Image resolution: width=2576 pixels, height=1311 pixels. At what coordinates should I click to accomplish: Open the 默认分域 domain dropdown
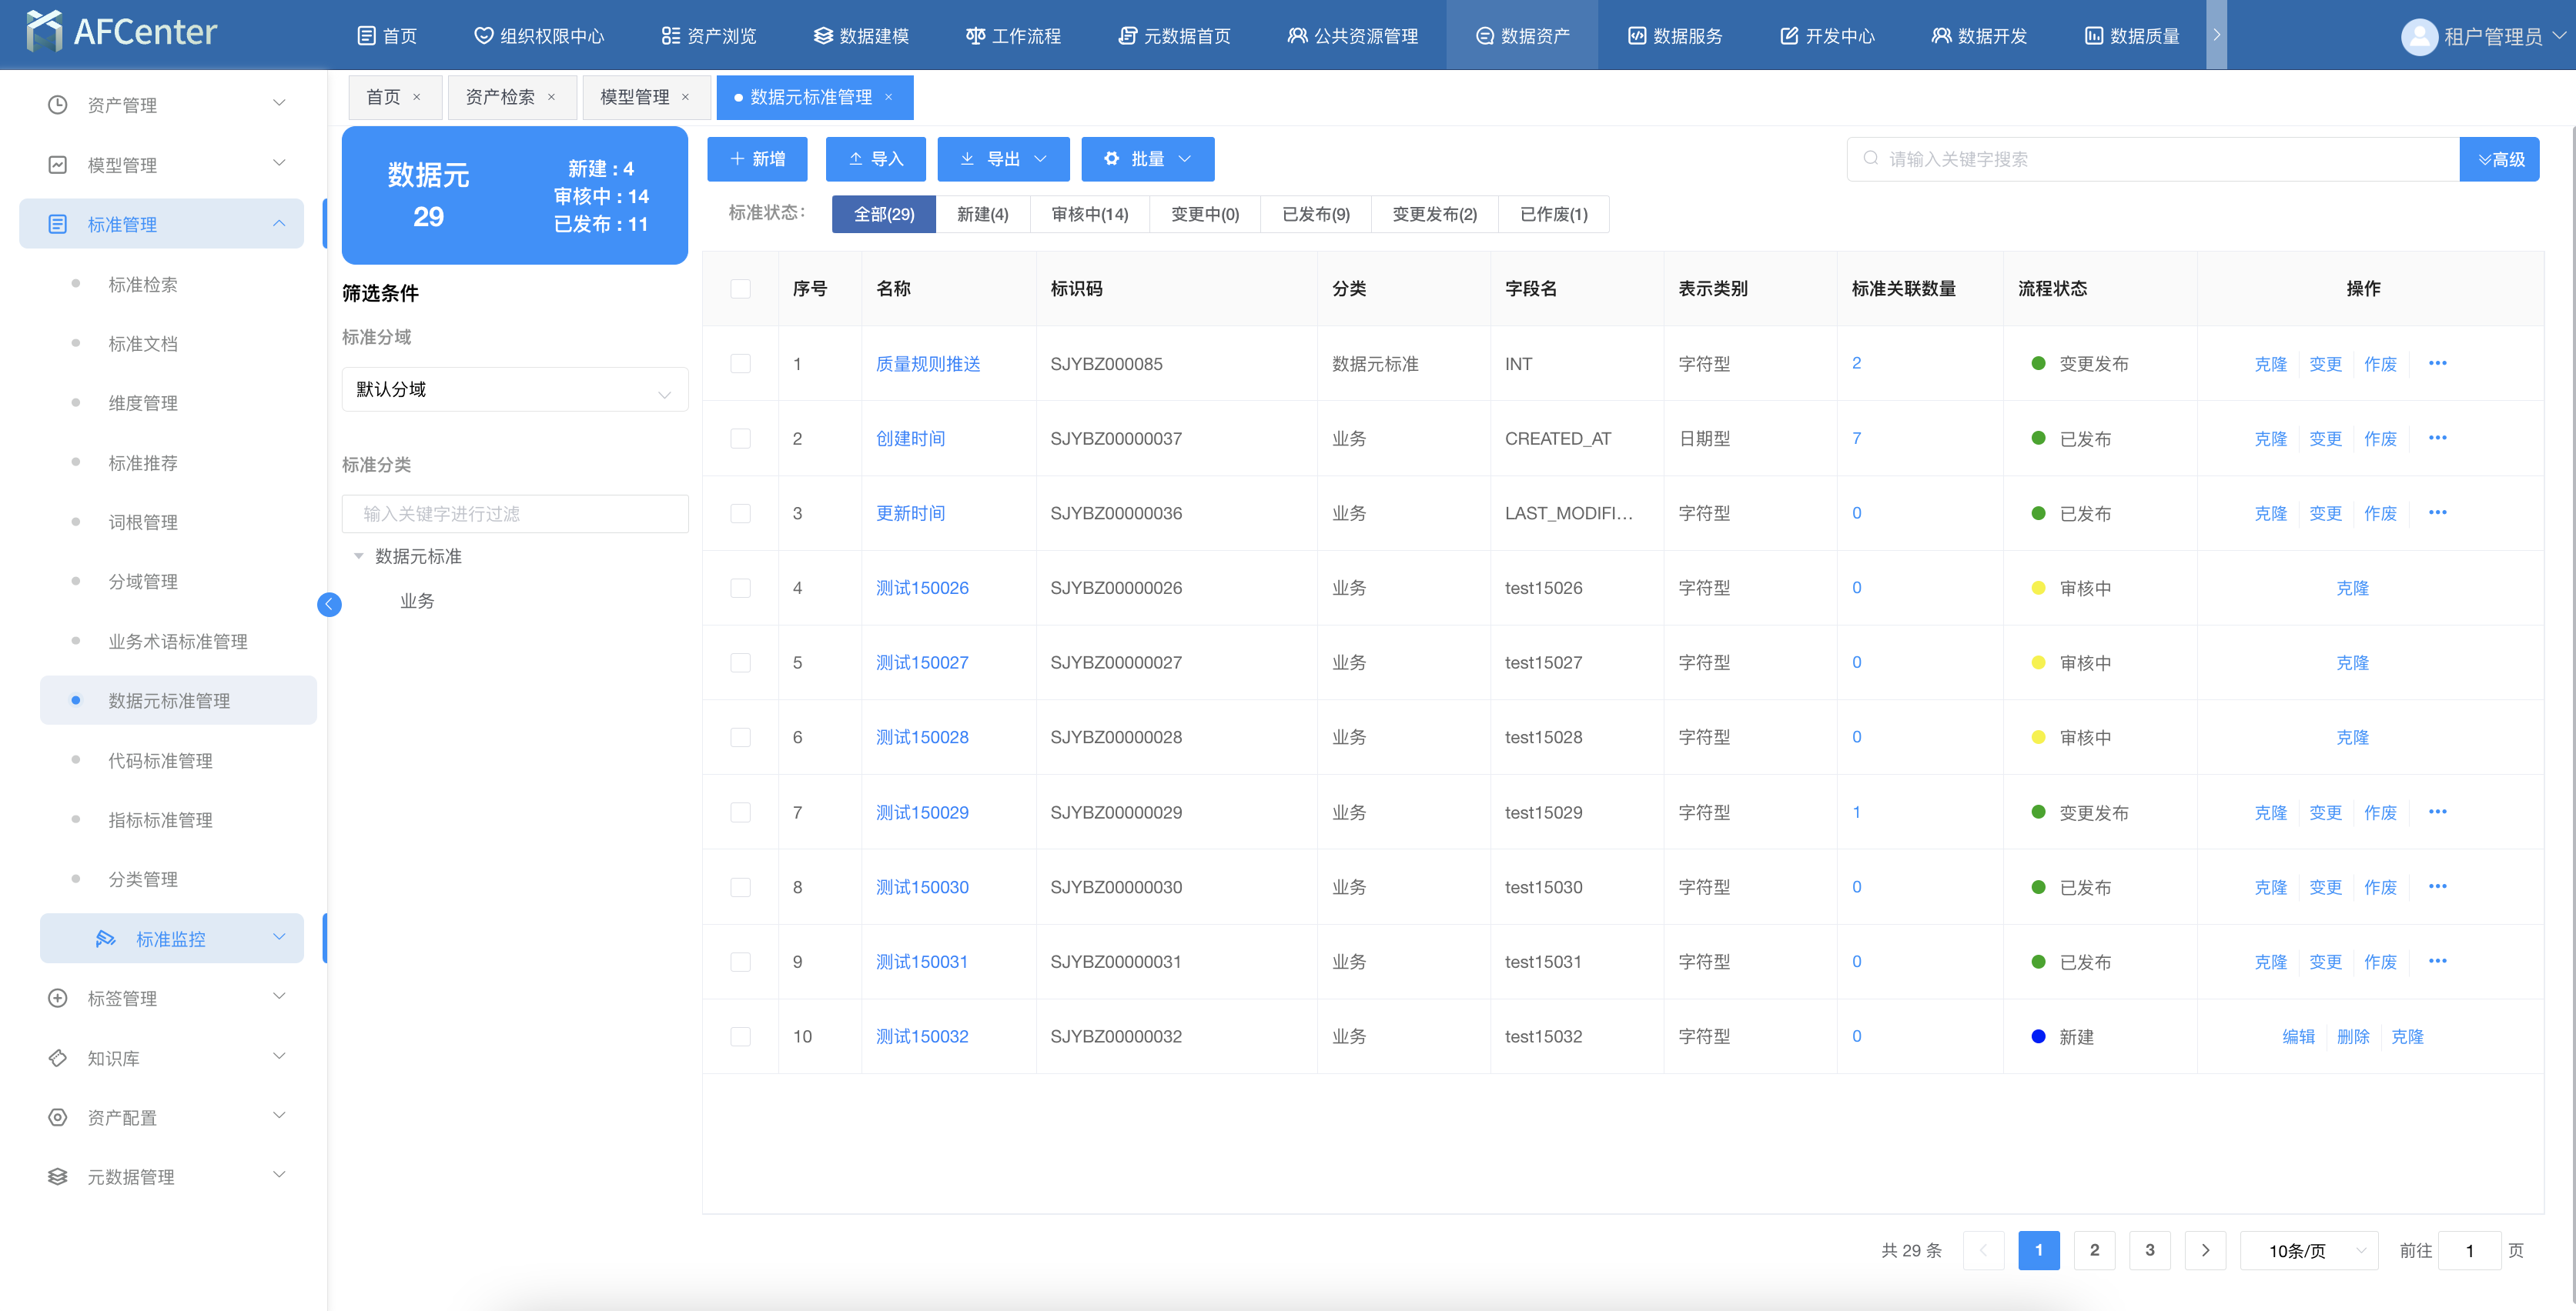tap(514, 390)
